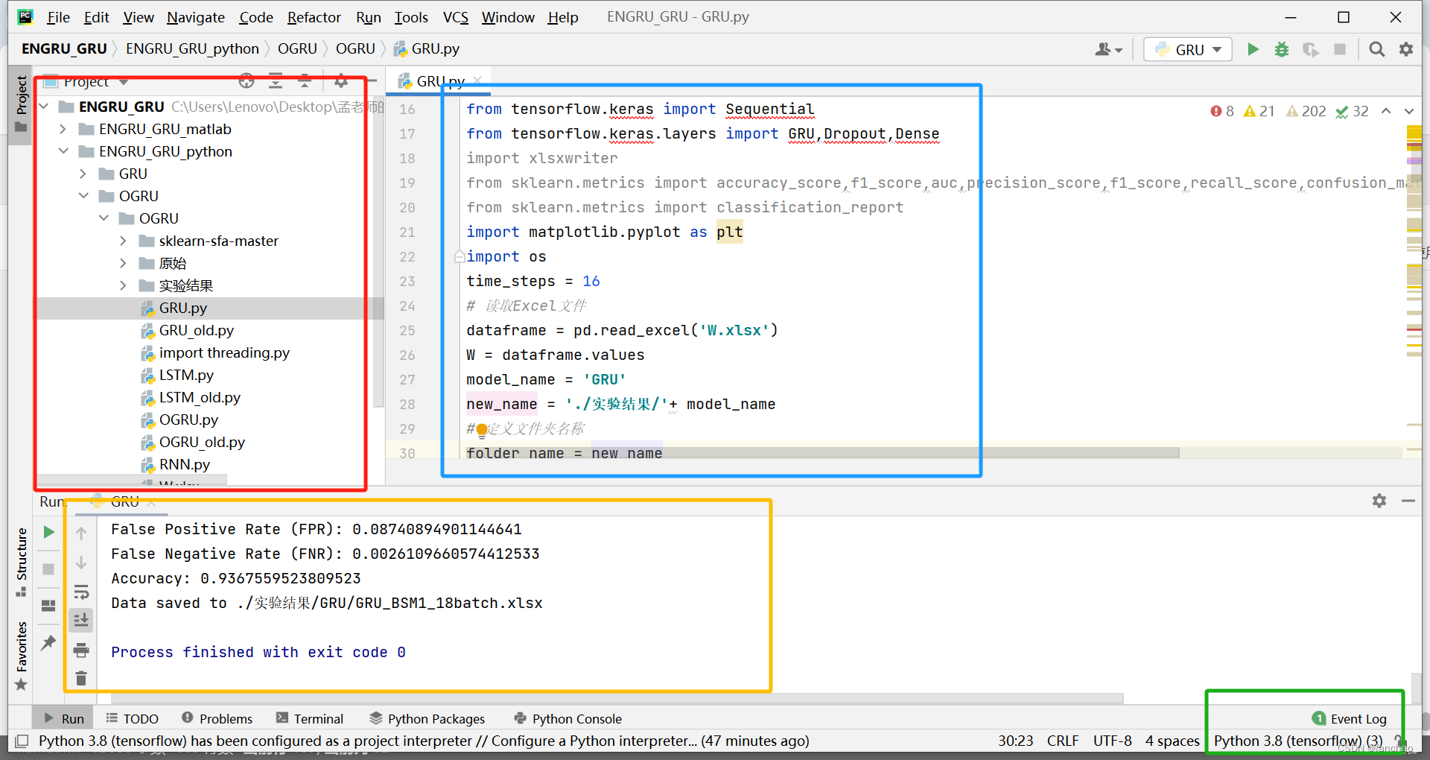Run with coverage icon in toolbar
Image resolution: width=1430 pixels, height=760 pixels.
1310,49
